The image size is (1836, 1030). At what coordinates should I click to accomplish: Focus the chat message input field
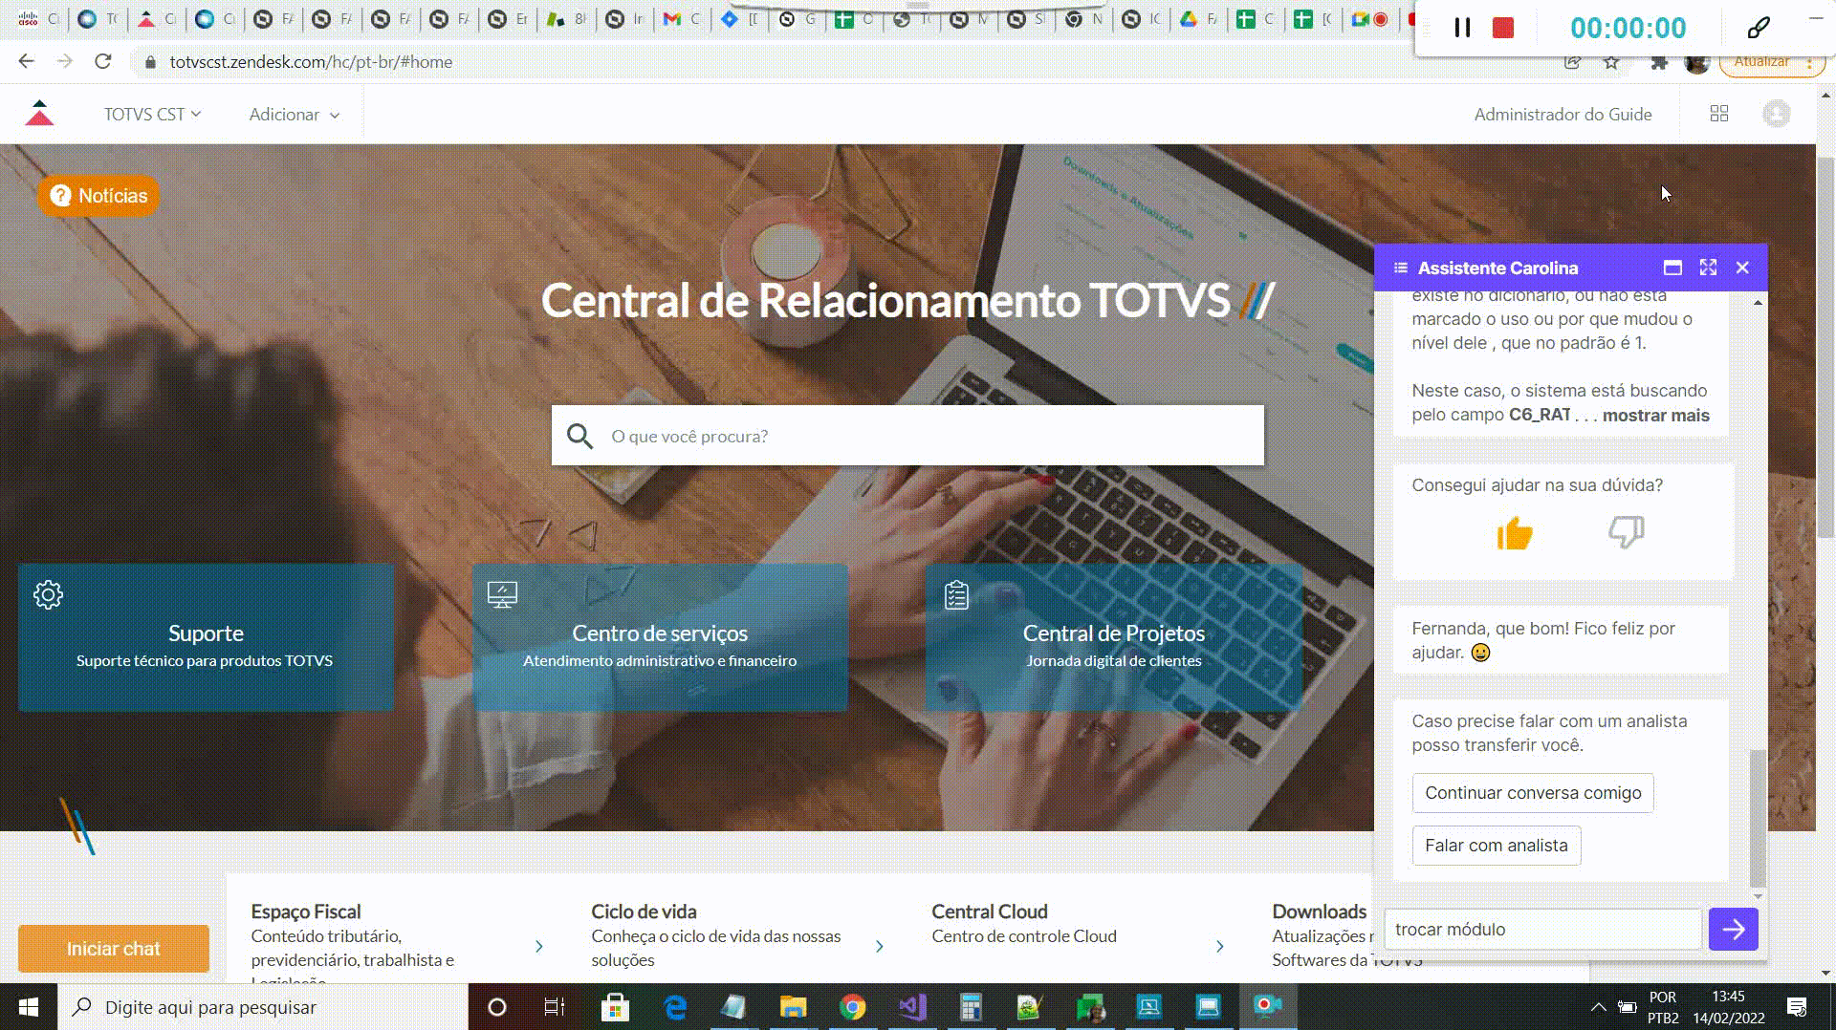click(1543, 929)
